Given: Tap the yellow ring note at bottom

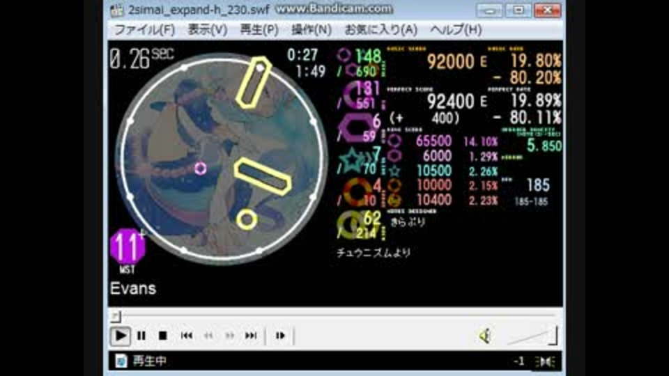Looking at the screenshot, I should (247, 219).
